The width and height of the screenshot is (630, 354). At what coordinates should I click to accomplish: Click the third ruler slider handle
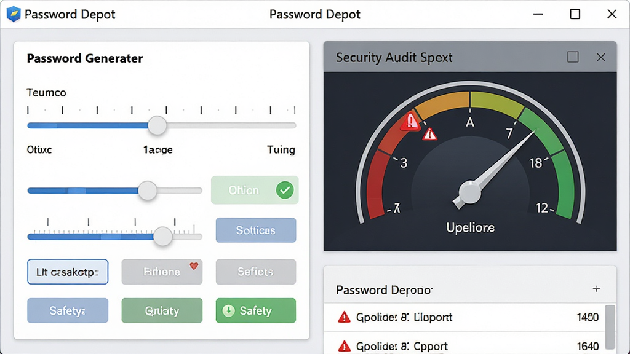162,237
